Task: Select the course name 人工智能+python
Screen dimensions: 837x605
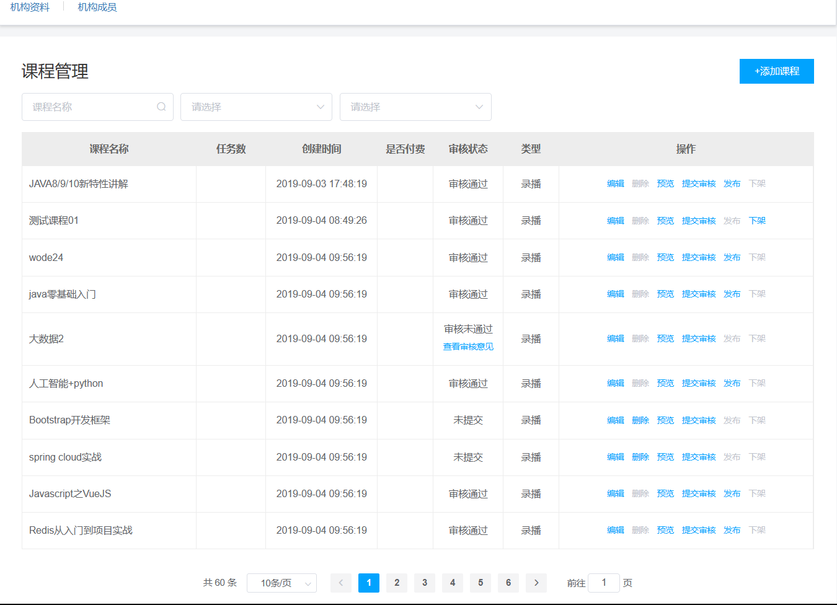Action: pyautogui.click(x=66, y=383)
